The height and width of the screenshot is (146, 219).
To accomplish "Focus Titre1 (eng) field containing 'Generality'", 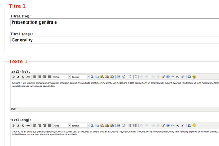I will (x=114, y=40).
